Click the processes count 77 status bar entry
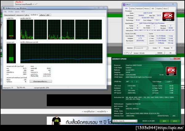Screen dimensions: 185x131 (8, 88)
